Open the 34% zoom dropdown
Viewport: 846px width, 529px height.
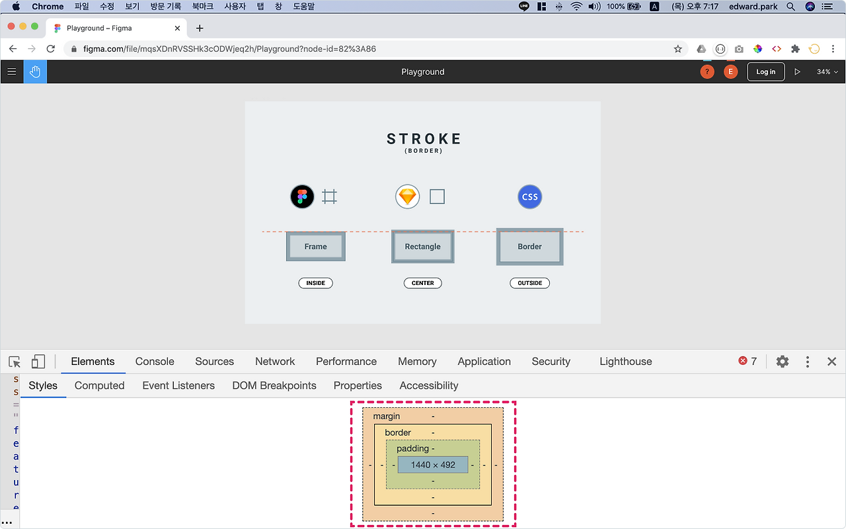tap(827, 71)
